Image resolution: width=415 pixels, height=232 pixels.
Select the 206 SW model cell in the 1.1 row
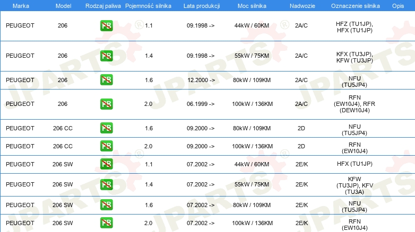point(63,164)
